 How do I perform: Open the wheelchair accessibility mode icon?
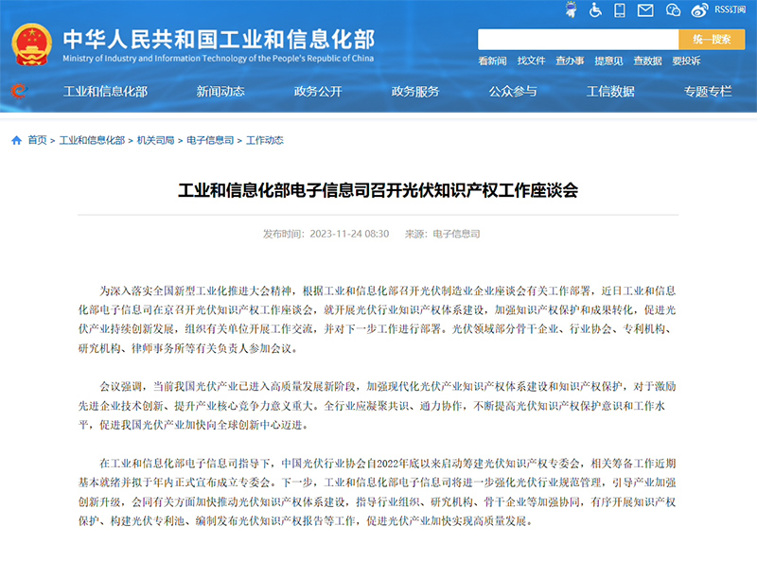[595, 9]
